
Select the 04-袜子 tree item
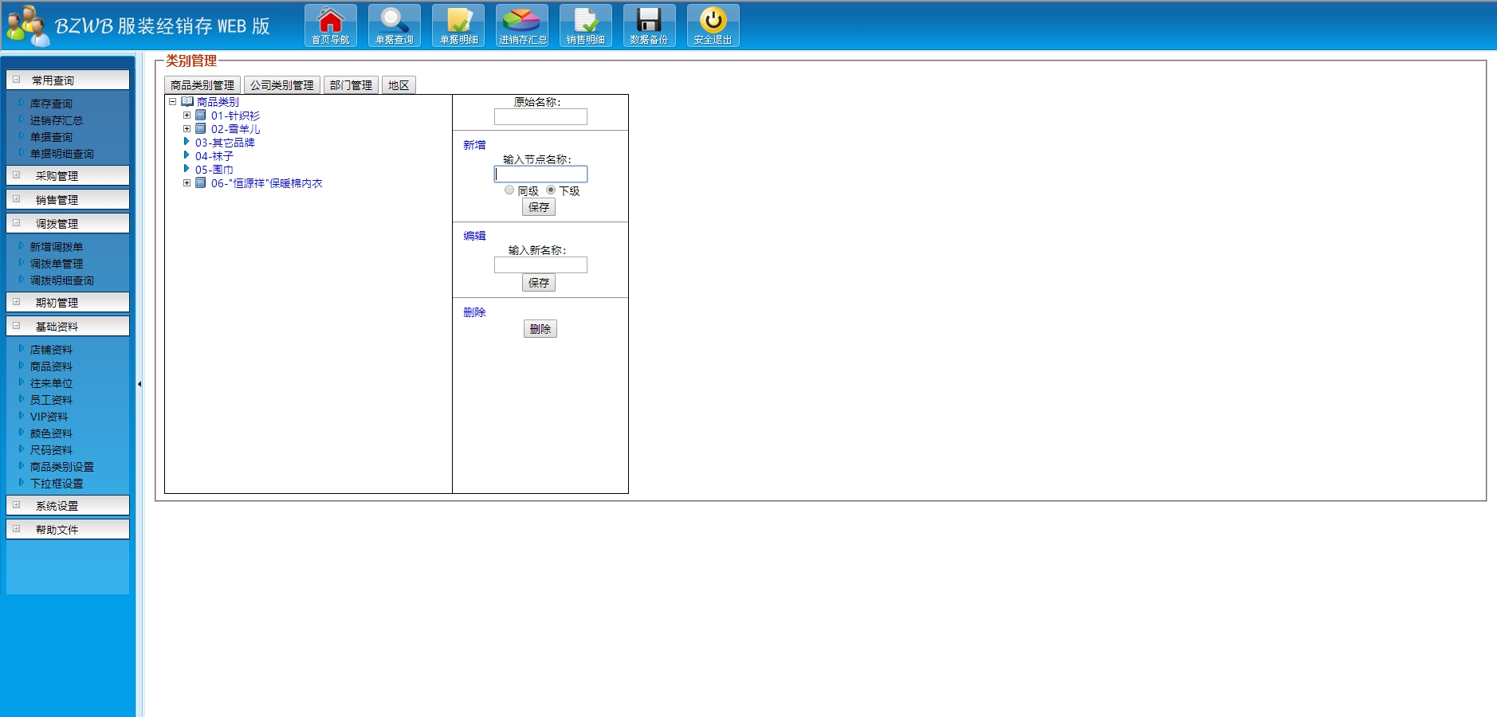tap(214, 156)
